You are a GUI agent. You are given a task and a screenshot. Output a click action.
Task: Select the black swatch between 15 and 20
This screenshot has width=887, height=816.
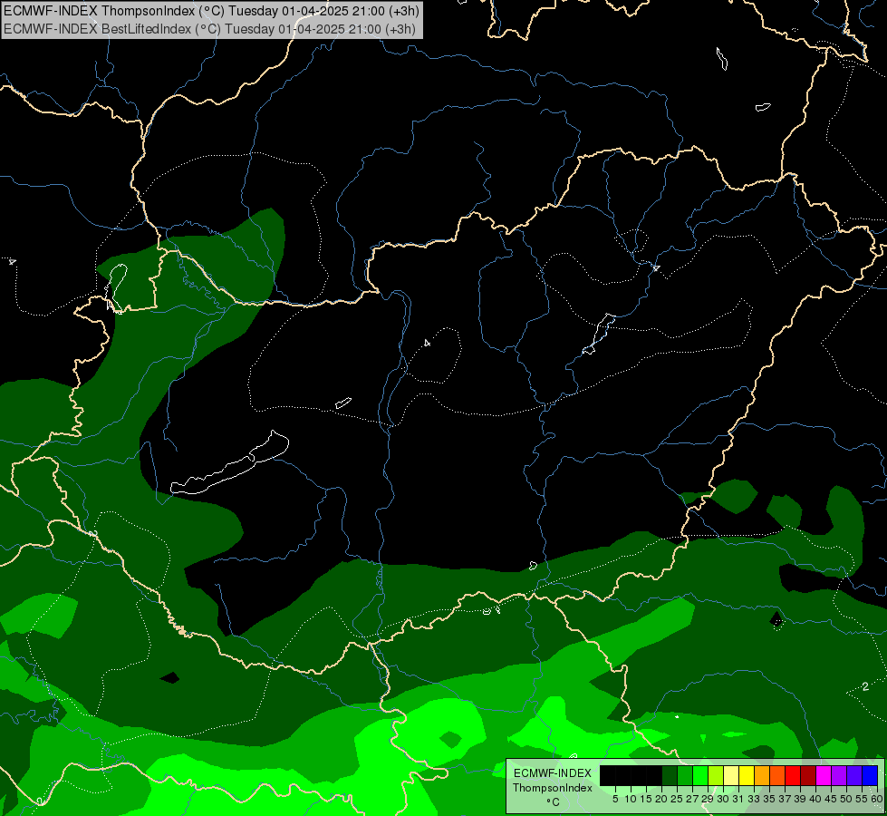coord(654,775)
